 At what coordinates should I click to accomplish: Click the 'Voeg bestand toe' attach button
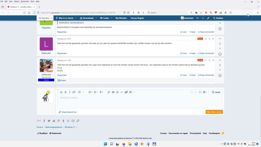68,112
